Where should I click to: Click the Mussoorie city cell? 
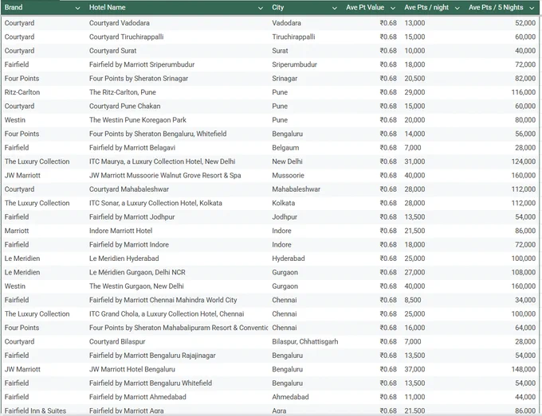[x=288, y=175]
